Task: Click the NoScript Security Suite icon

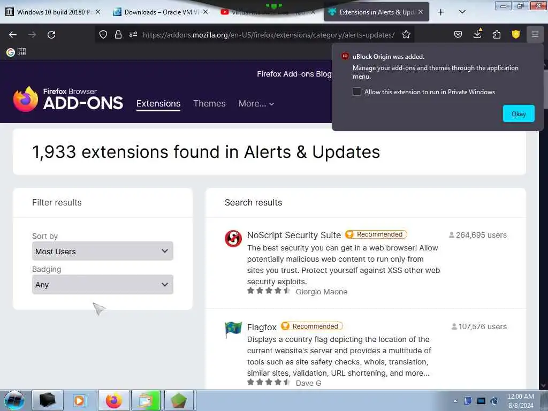Action: (233, 238)
